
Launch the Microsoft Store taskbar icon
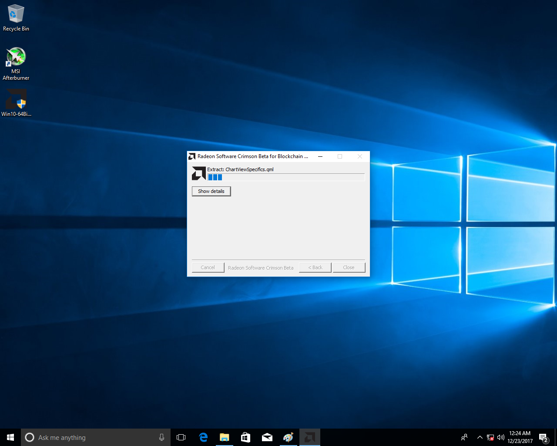245,437
